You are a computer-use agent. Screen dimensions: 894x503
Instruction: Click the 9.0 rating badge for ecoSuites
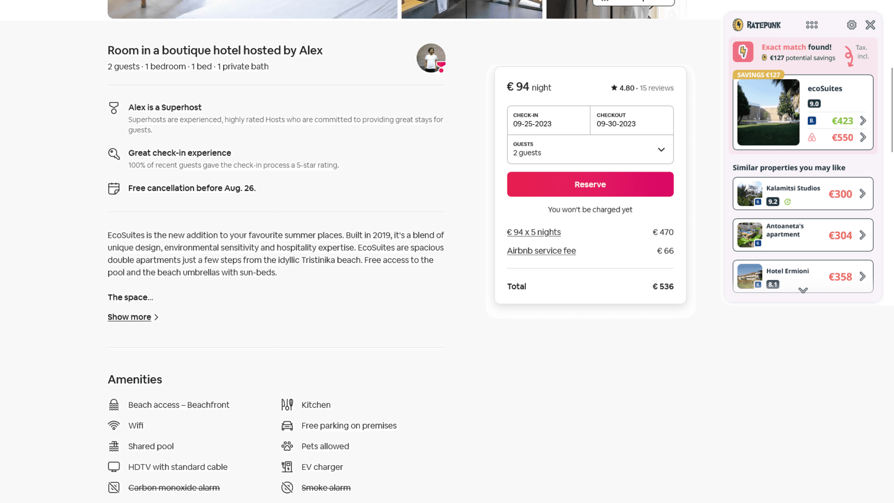814,103
